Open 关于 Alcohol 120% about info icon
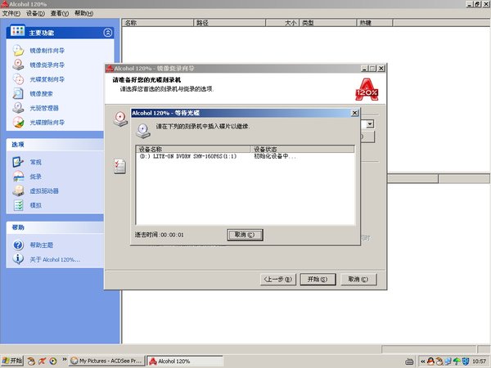491x368 pixels. pyautogui.click(x=18, y=259)
